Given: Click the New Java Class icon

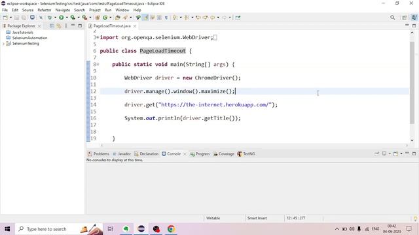Looking at the screenshot, I should (x=105, y=18).
